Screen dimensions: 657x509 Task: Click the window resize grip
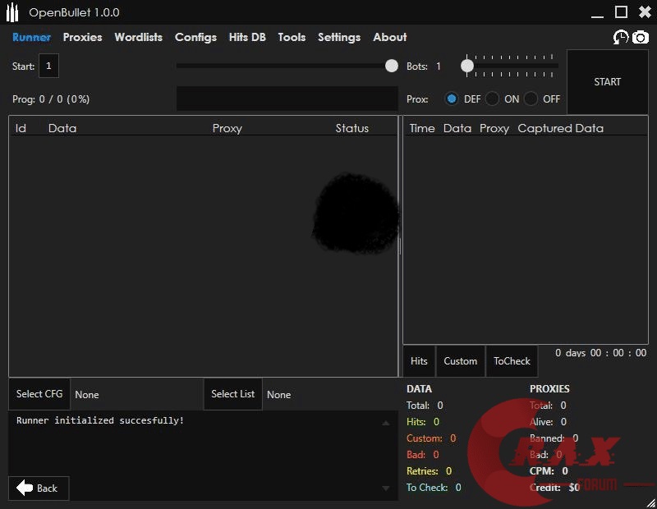(650, 503)
